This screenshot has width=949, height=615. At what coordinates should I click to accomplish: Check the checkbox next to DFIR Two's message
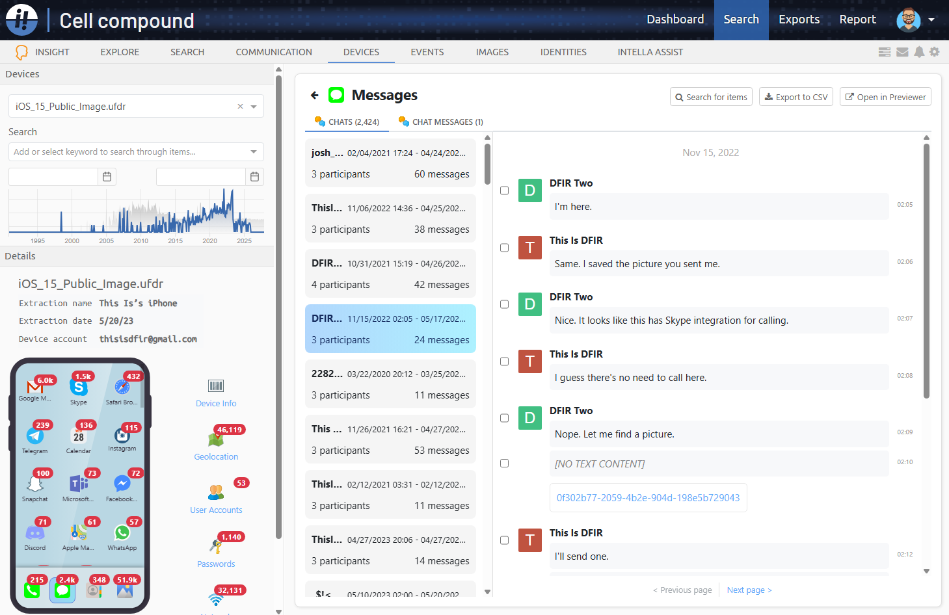504,190
